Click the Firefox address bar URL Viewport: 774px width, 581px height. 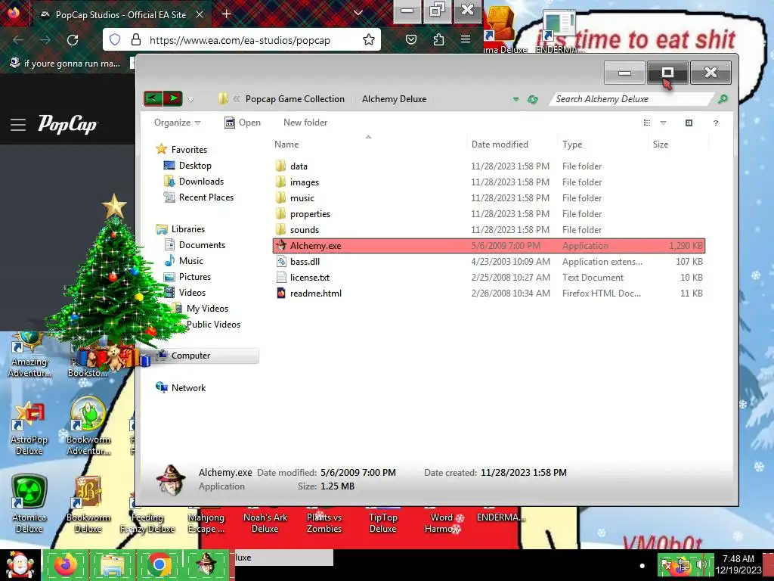[x=240, y=40]
